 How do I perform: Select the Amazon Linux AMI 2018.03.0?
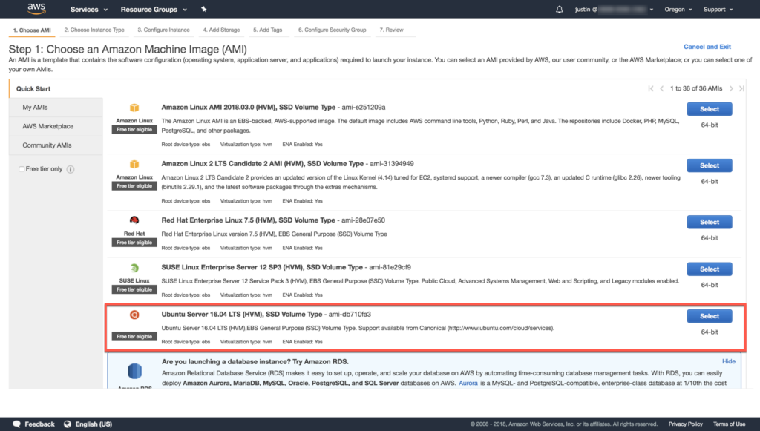click(709, 109)
